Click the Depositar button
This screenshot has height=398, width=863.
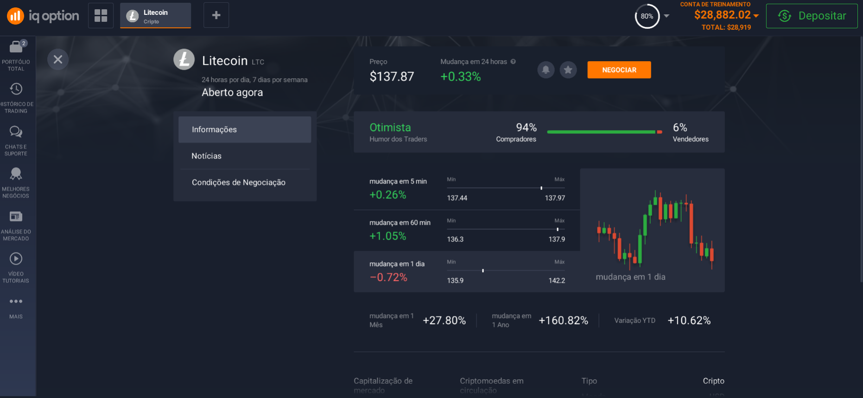[x=812, y=16]
